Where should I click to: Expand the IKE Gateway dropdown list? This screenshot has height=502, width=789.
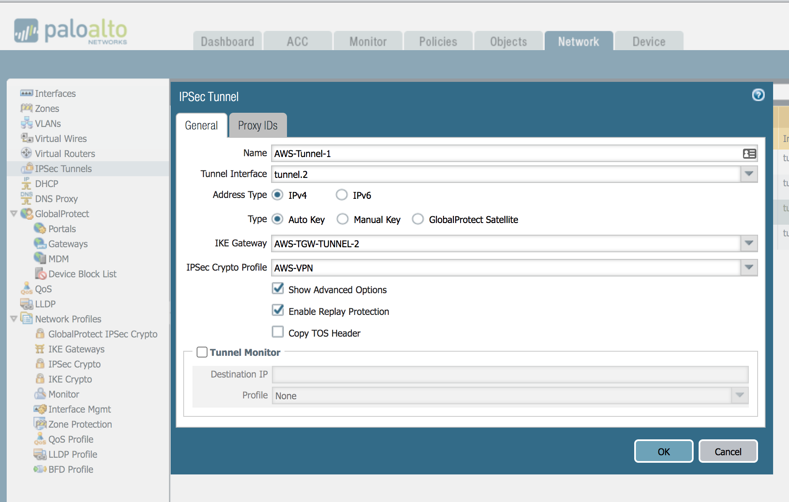[749, 243]
